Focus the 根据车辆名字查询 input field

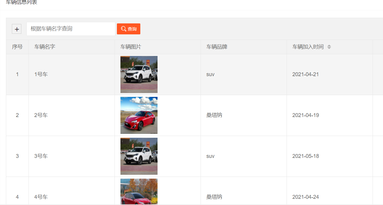pos(71,29)
